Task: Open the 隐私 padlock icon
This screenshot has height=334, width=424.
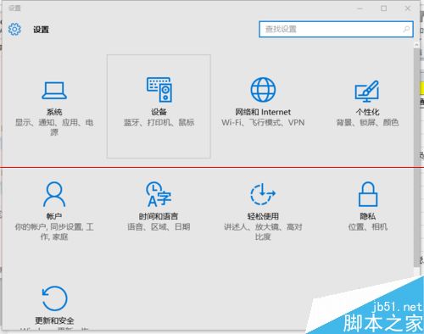Action: click(368, 194)
